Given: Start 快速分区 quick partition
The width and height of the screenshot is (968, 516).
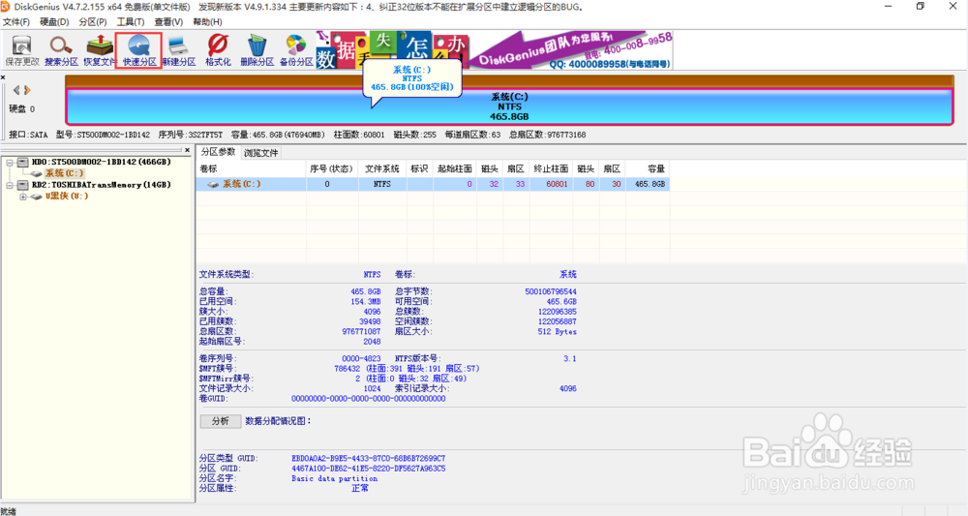Looking at the screenshot, I should (138, 50).
